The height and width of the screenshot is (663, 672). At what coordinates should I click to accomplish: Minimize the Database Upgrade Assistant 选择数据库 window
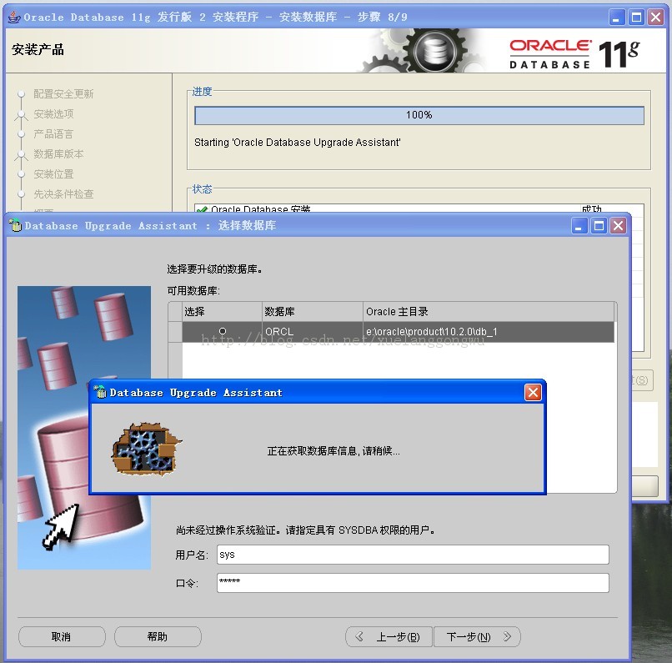579,225
